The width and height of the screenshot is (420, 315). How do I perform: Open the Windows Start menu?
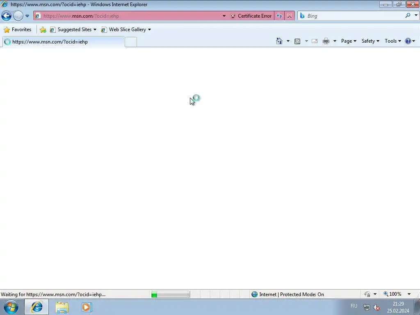pyautogui.click(x=11, y=307)
